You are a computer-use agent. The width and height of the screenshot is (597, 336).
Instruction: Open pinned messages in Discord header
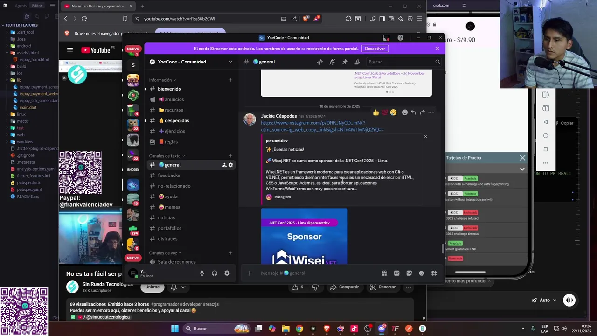point(345,62)
